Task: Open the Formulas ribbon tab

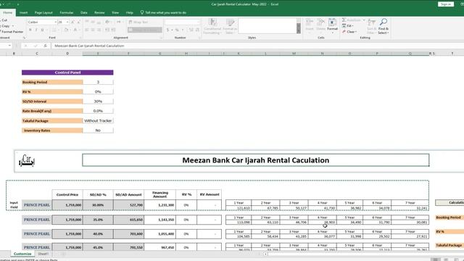Action: coord(66,13)
